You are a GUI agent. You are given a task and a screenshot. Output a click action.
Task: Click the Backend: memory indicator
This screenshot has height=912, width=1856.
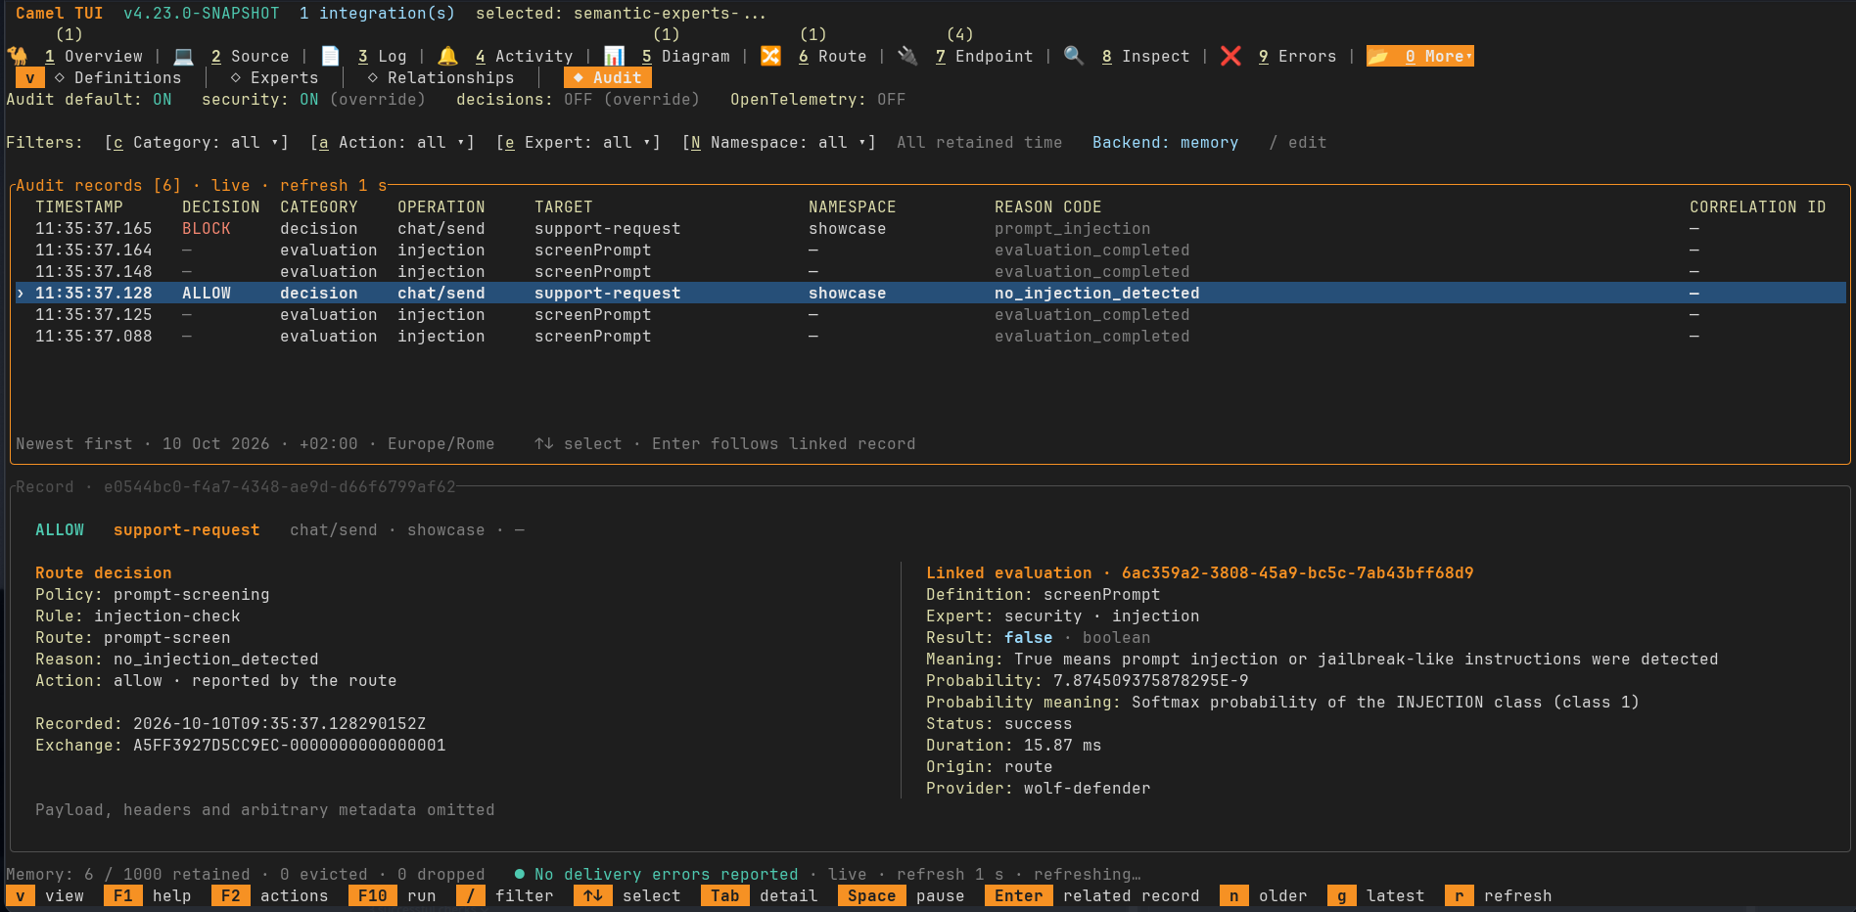(1166, 142)
